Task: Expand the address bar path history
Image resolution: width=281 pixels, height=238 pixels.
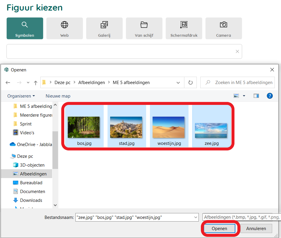Action: [178, 83]
